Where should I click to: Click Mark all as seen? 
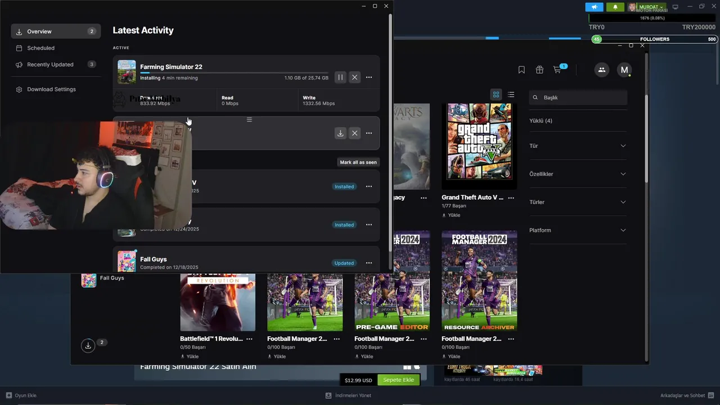[x=358, y=162]
